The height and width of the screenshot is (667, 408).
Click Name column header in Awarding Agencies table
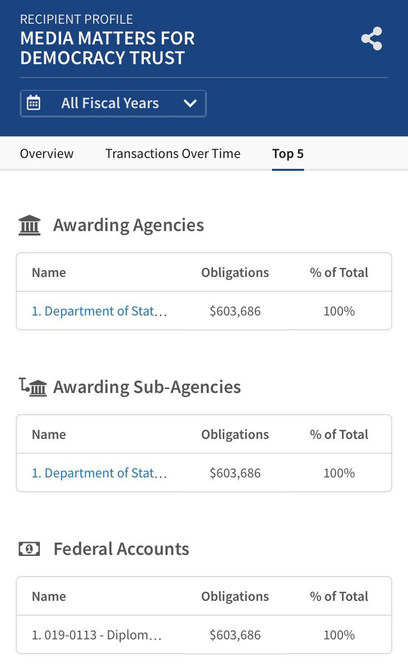pos(49,272)
